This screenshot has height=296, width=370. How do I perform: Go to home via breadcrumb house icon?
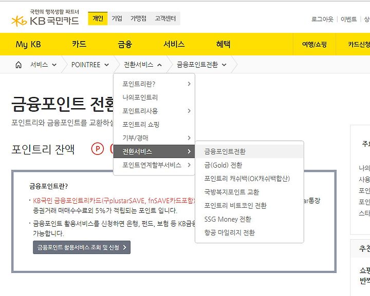pos(18,65)
